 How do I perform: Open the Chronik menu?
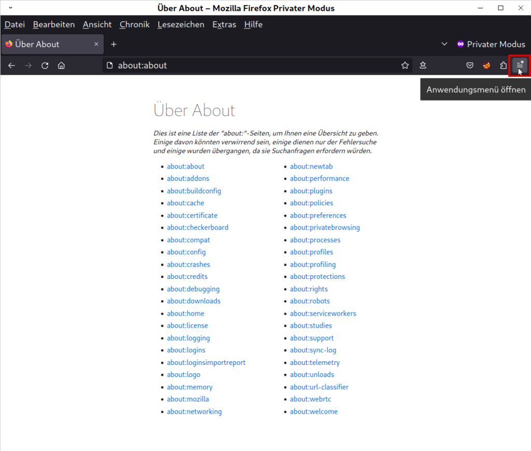point(134,24)
